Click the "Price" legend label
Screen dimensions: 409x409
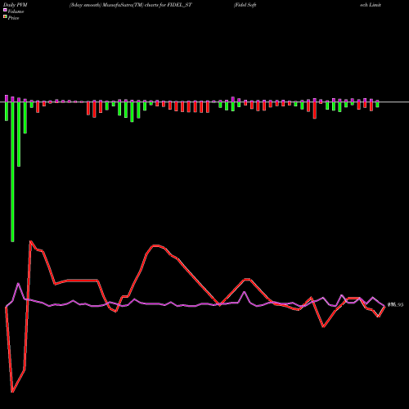[13, 18]
